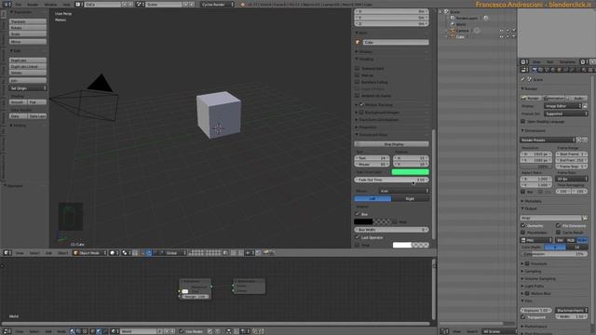Open the File menu in the top bar

[19, 4]
